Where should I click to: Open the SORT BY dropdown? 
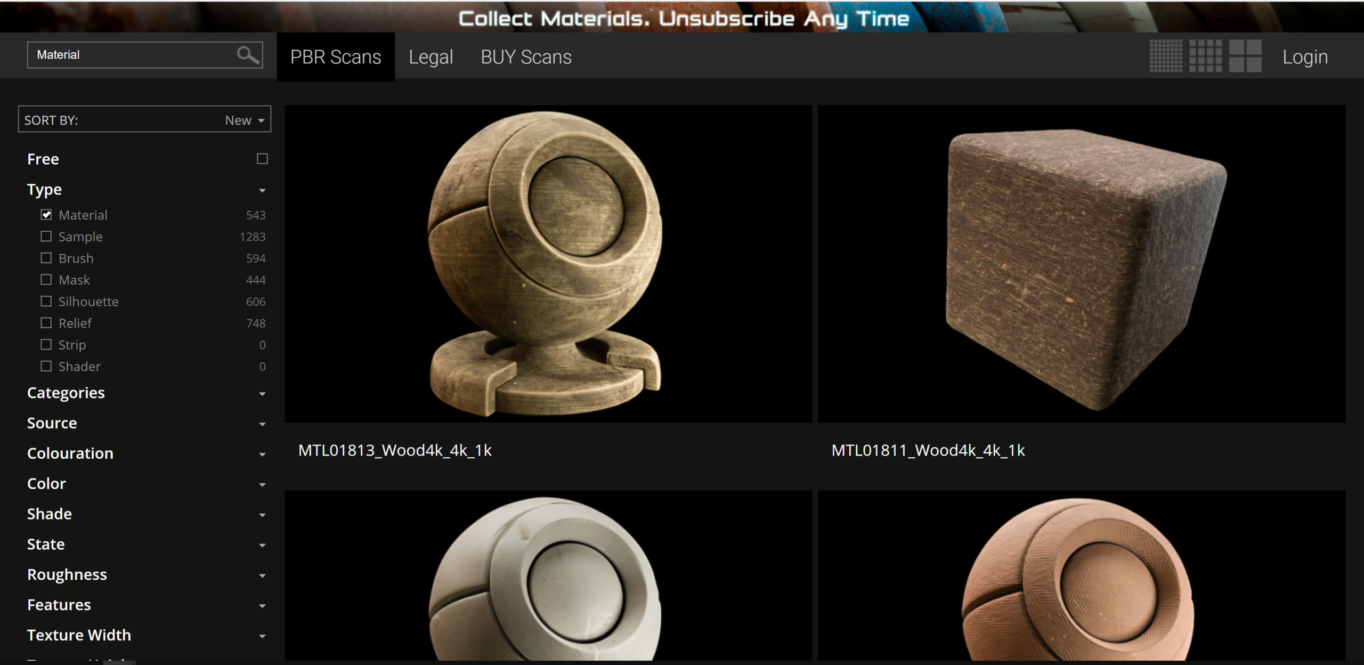point(144,119)
